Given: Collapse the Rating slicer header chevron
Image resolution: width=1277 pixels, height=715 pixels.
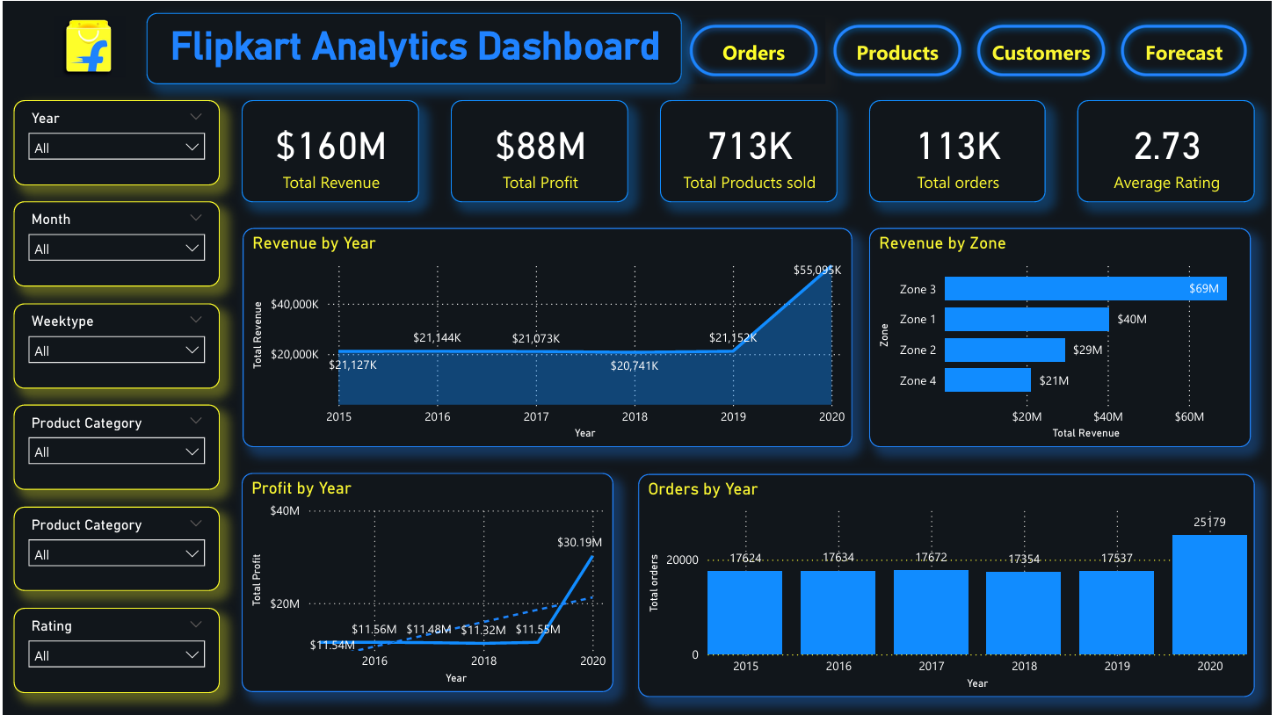Looking at the screenshot, I should (195, 625).
